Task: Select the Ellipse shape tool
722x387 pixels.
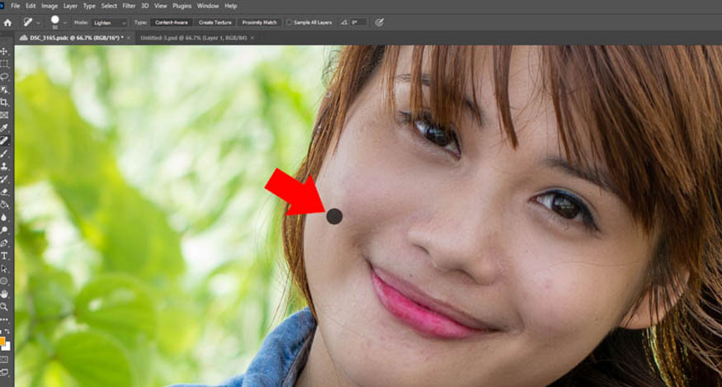Action: [4, 281]
